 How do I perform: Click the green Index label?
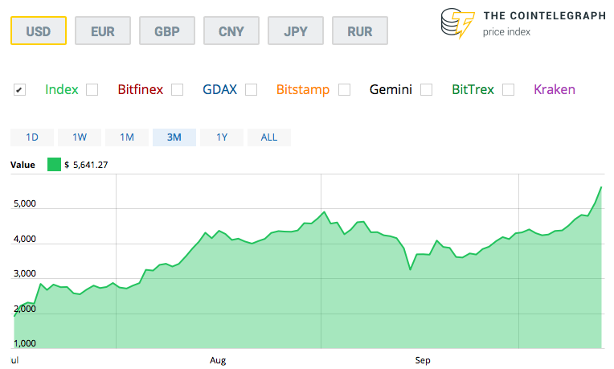click(x=62, y=90)
